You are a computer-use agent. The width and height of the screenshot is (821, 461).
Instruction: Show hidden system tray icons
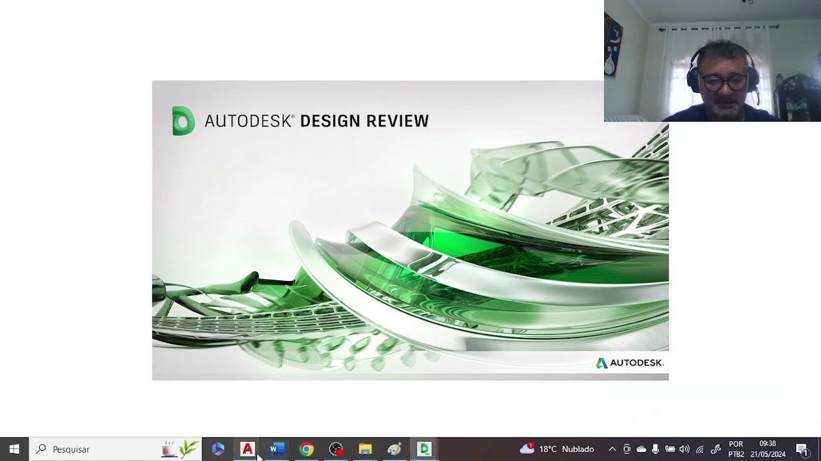coord(612,449)
